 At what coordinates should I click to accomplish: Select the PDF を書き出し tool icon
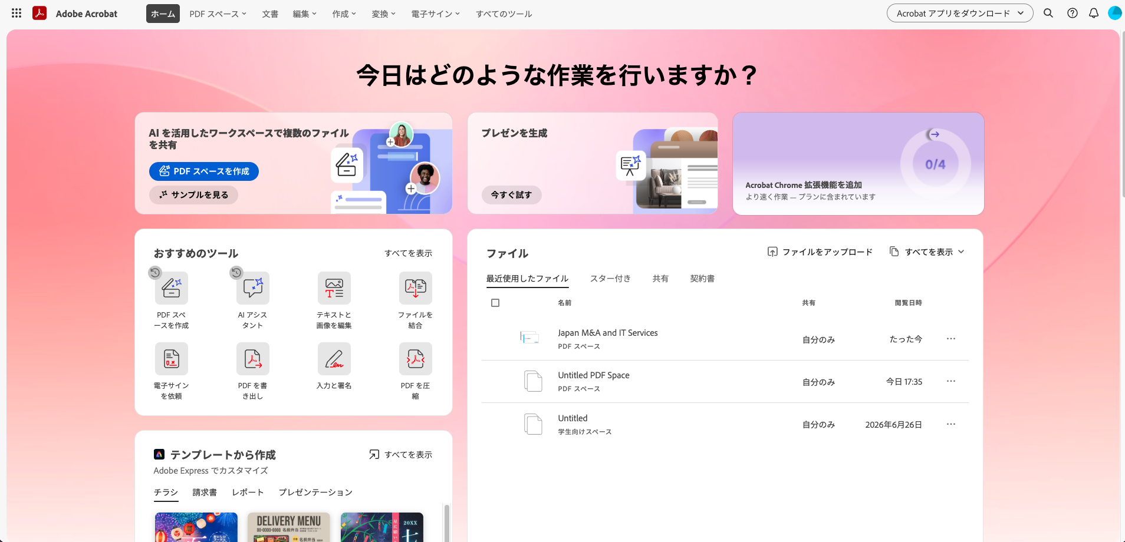point(253,359)
